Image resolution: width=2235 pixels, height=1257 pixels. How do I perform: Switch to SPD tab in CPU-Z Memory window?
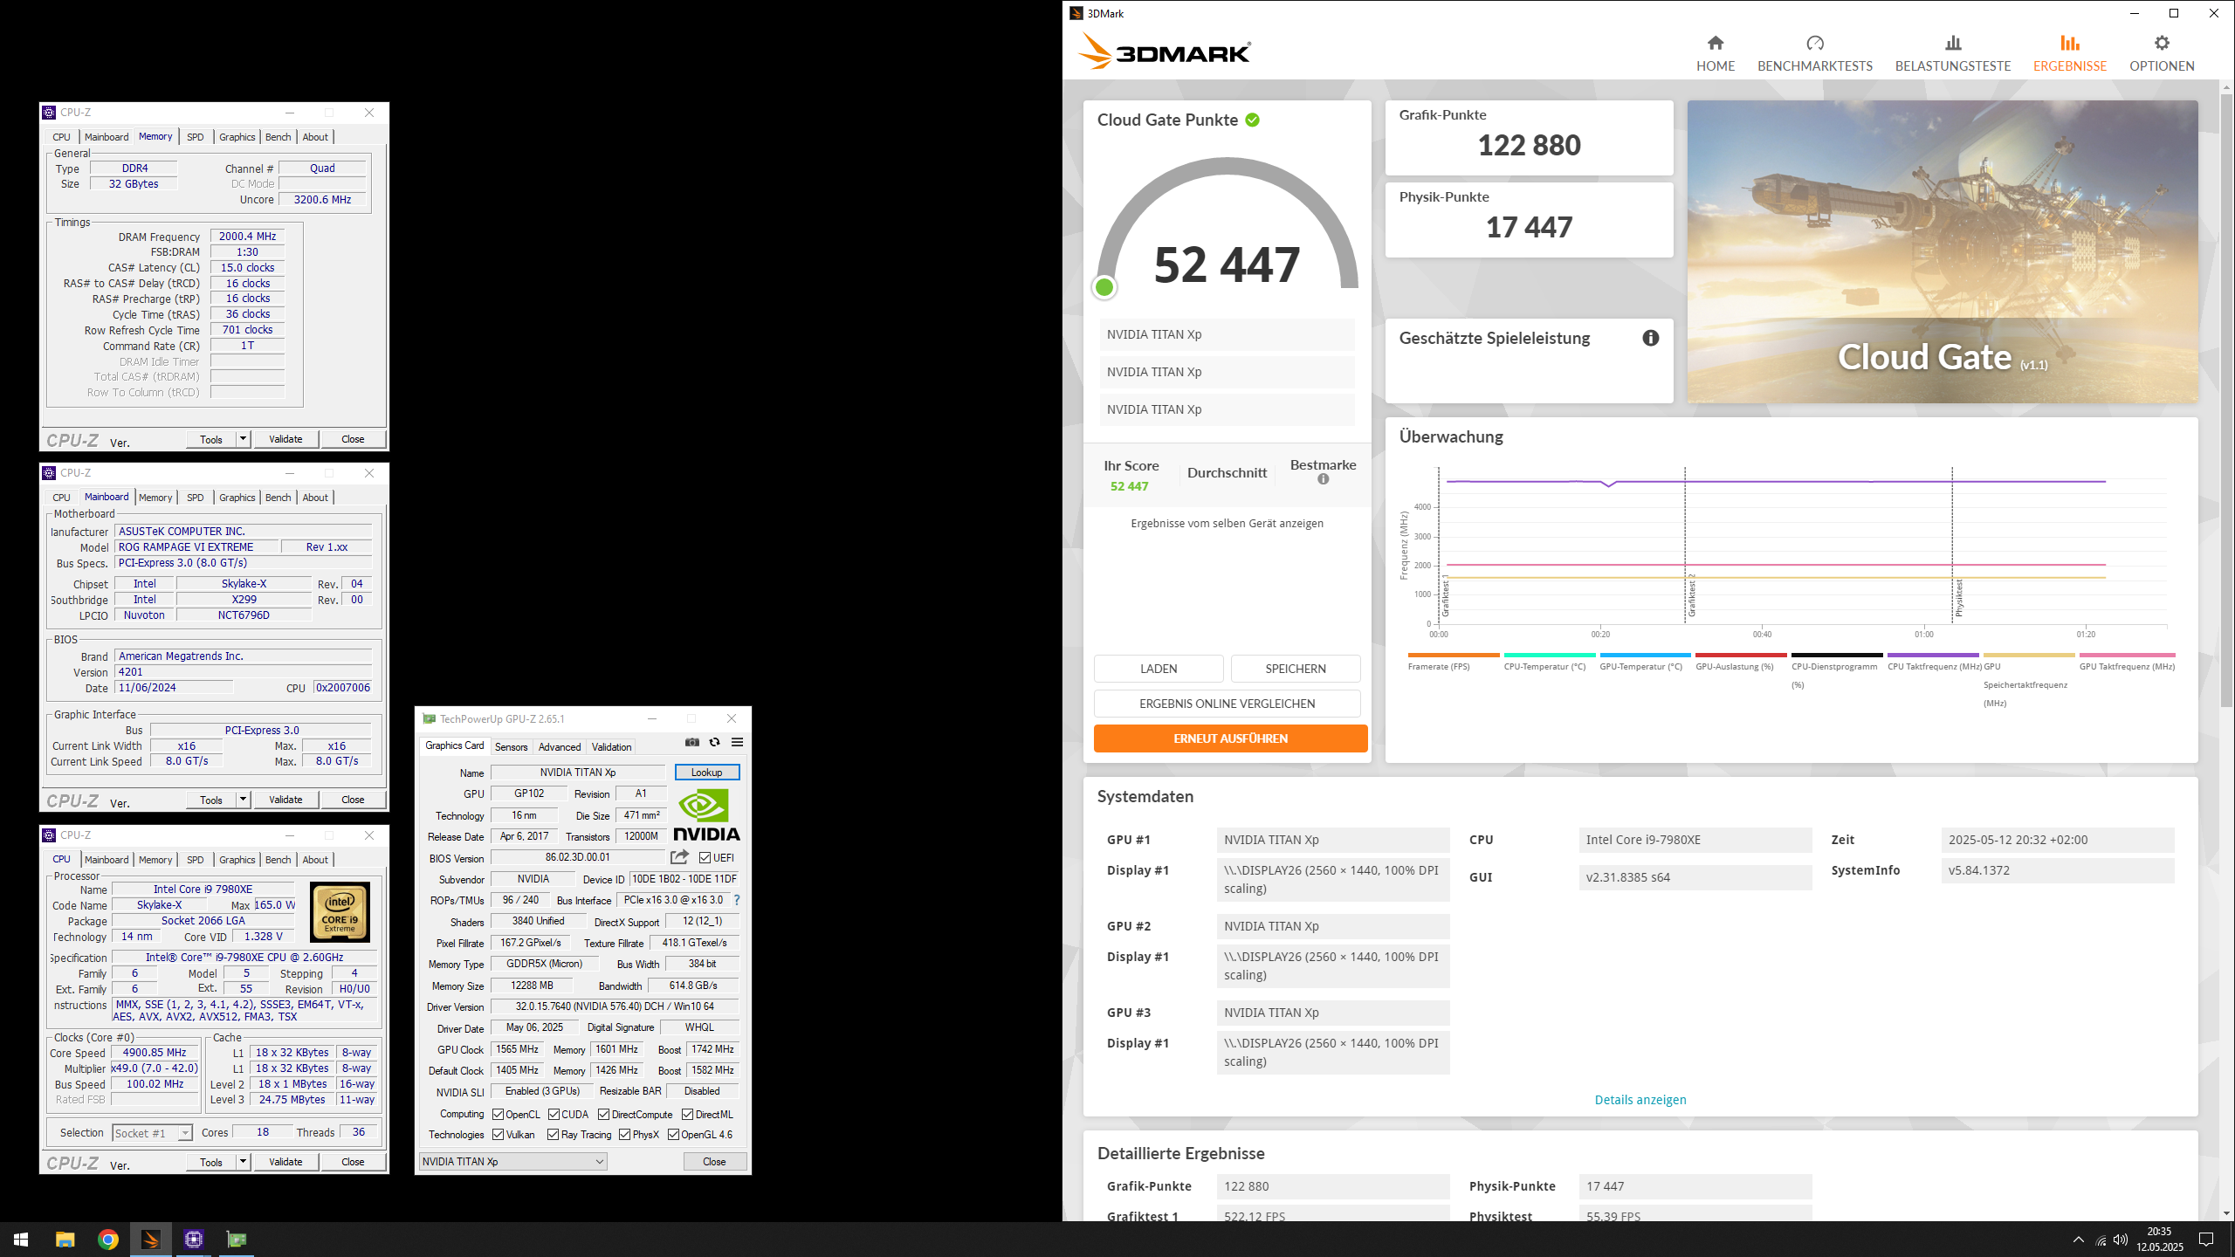point(196,137)
